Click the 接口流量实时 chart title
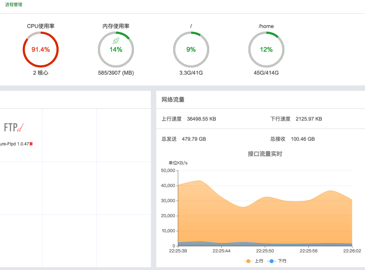 pyautogui.click(x=265, y=154)
